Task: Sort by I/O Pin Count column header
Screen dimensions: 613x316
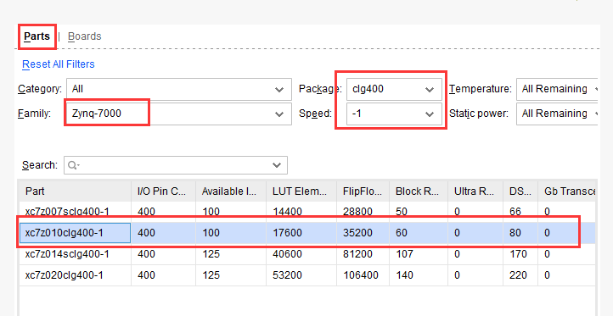Action: coord(163,191)
